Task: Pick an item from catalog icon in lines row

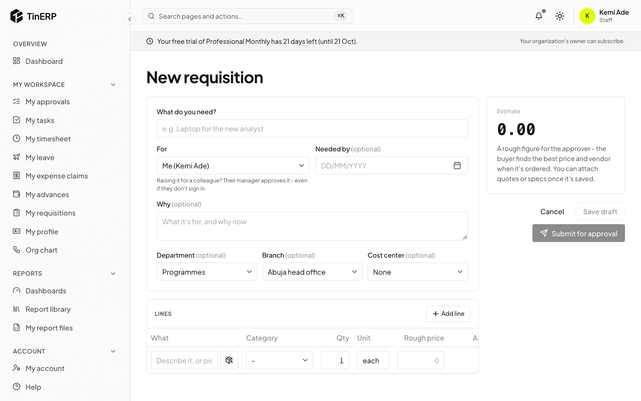Action: tap(229, 360)
